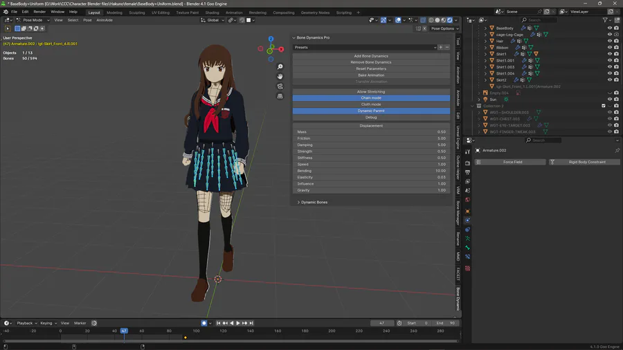Click the pan hand icon in the viewport

[x=280, y=76]
